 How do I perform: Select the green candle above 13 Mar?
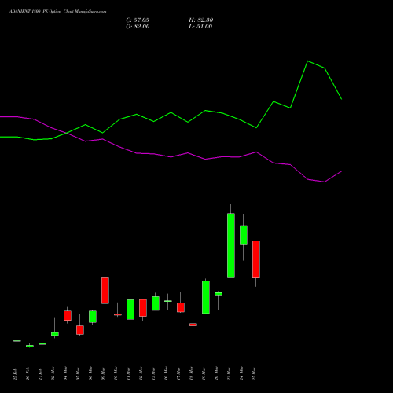tap(156, 303)
